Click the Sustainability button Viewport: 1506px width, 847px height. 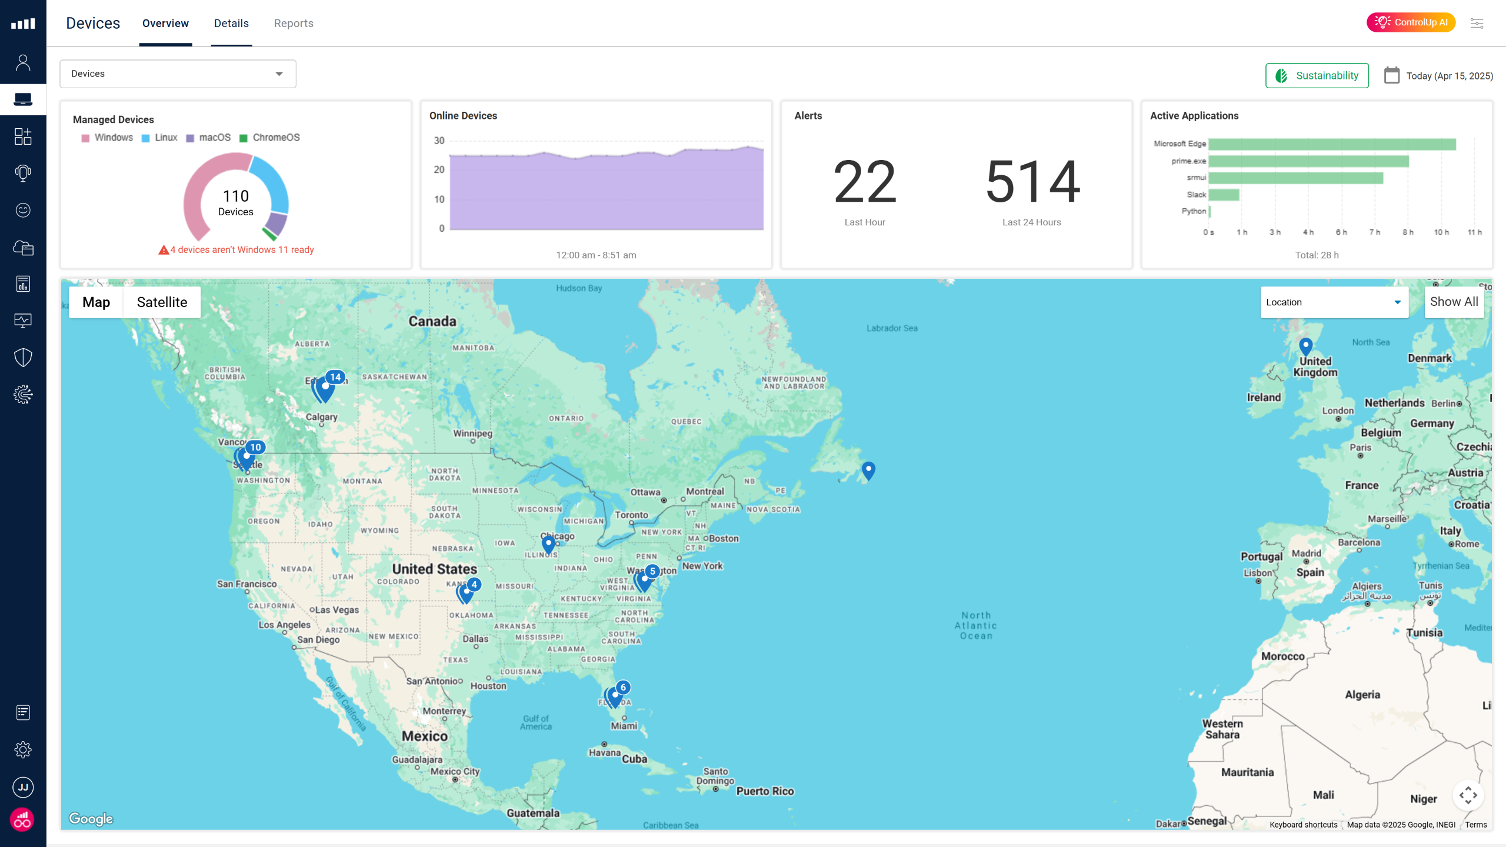[x=1317, y=76]
